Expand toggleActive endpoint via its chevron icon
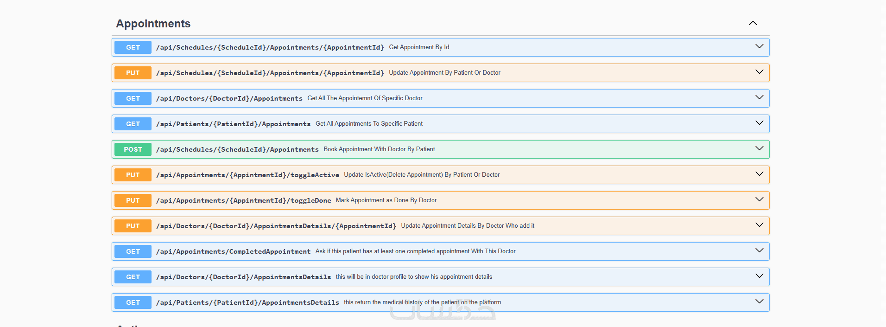Viewport: 886px width, 327px height. (x=759, y=174)
